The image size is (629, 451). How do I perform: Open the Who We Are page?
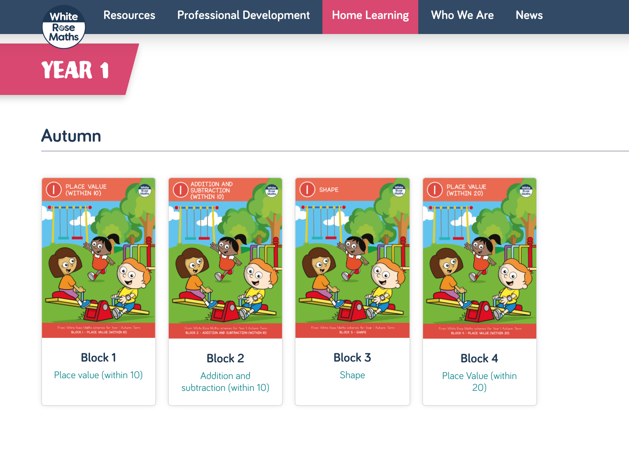pos(462,15)
